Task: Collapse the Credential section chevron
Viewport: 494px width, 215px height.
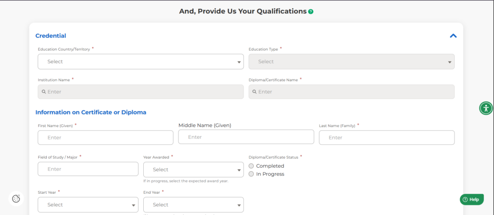Action: pos(453,36)
